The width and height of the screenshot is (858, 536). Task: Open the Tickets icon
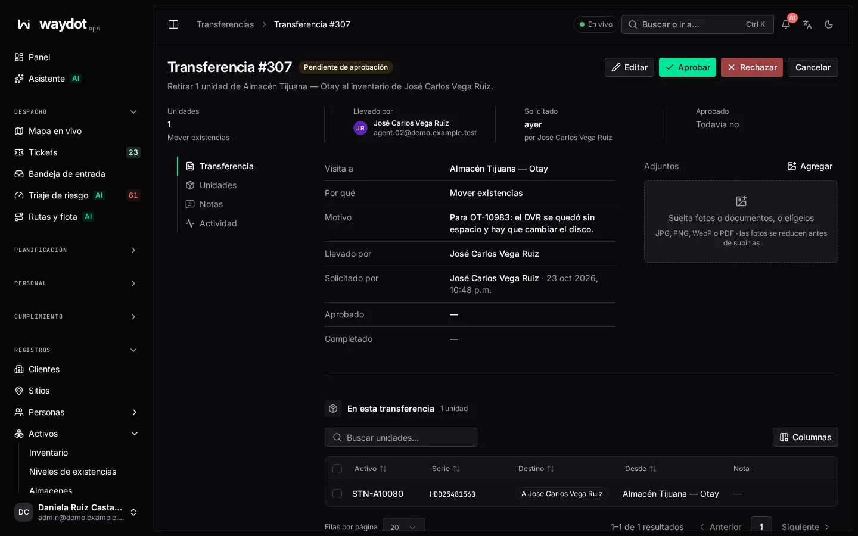(19, 152)
